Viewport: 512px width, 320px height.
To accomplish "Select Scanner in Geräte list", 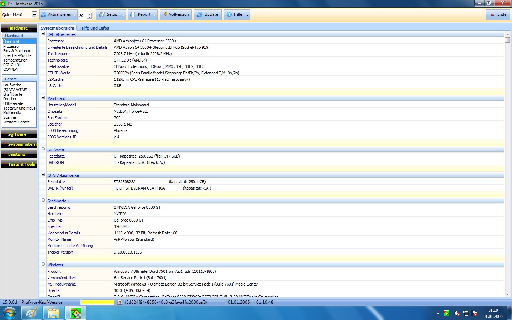I will tap(10, 117).
